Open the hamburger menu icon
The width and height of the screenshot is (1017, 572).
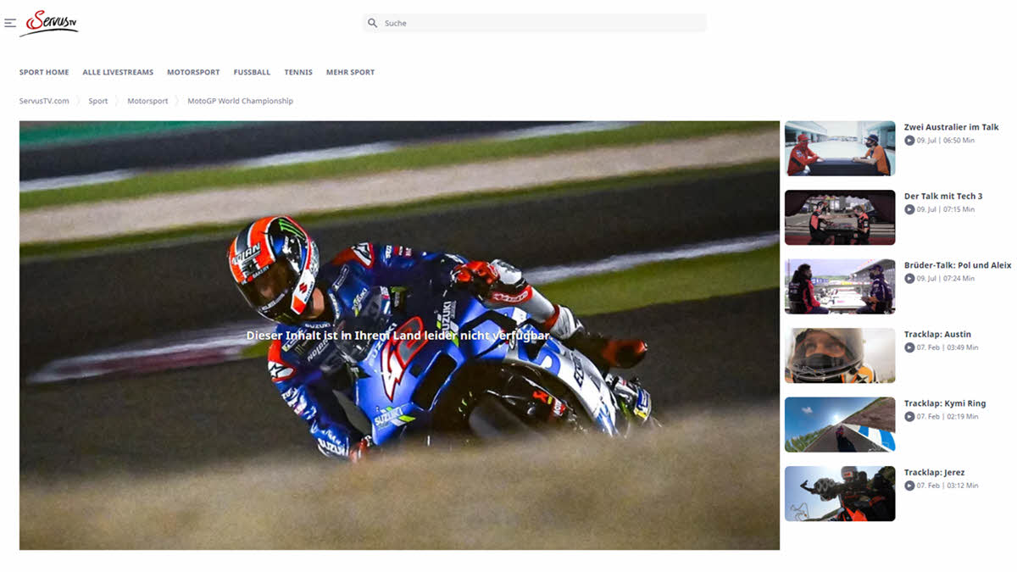pos(10,23)
